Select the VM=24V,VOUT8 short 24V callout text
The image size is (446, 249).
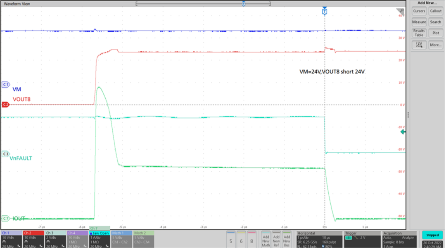pos(332,72)
